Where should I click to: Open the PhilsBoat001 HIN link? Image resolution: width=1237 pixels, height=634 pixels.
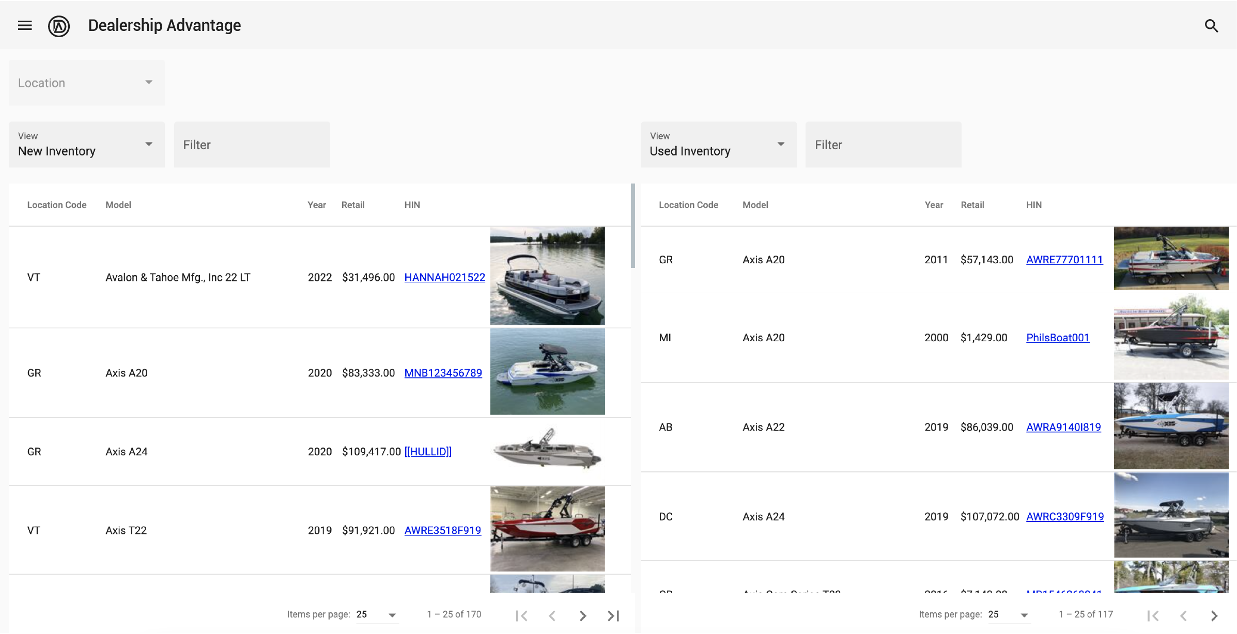click(x=1058, y=338)
